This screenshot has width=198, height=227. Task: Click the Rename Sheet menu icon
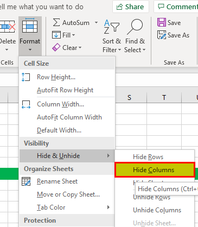[x=26, y=181]
